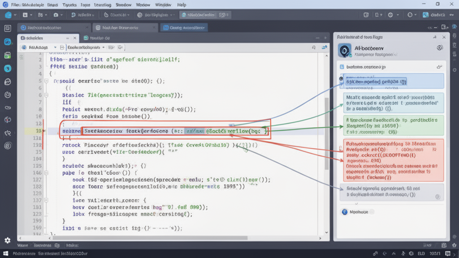Click the blue cube icon in the main toolbar
This screenshot has width=459, height=258.
(x=8, y=15)
